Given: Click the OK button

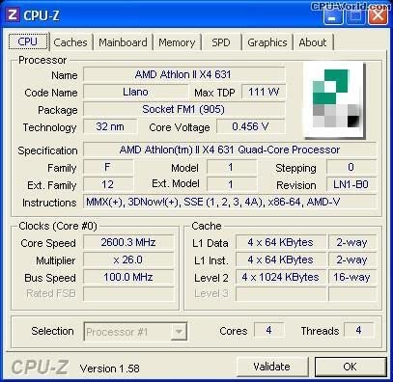Looking at the screenshot, I should 350,367.
